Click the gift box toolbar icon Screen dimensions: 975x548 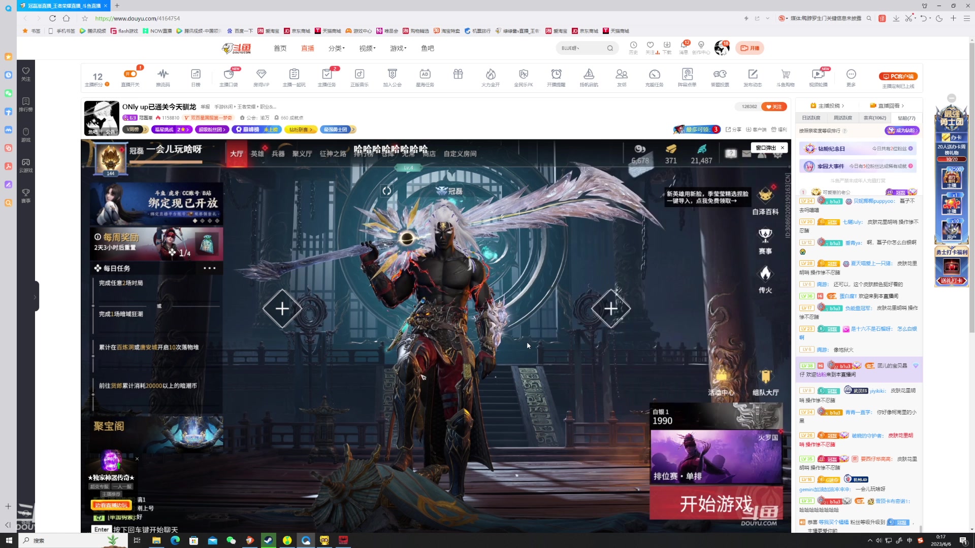(458, 74)
